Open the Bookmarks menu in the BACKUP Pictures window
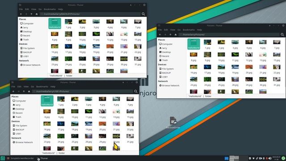 (x=50, y=9)
